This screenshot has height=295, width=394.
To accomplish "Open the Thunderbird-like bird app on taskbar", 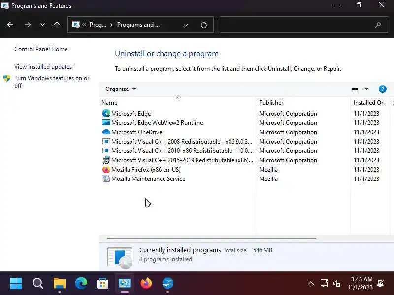I will coord(167,284).
